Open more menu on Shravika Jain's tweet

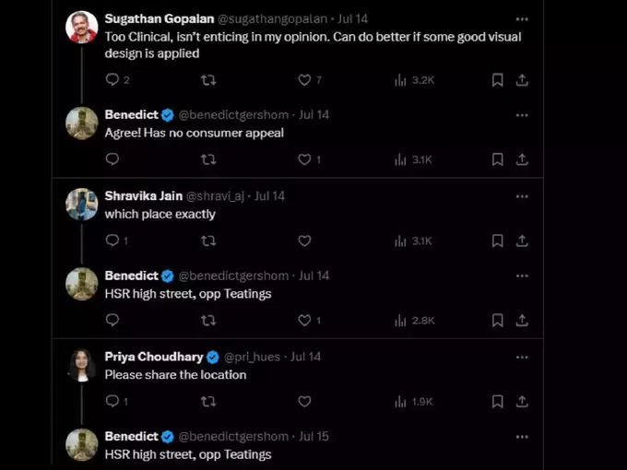(522, 196)
